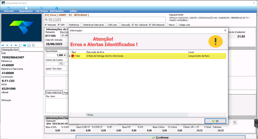Click the $ Total - Suframa value 24,33
Viewport: 258px width, 139px height.
pyautogui.click(x=221, y=131)
